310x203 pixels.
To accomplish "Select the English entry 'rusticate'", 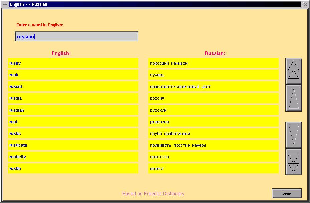I will pyautogui.click(x=73, y=145).
